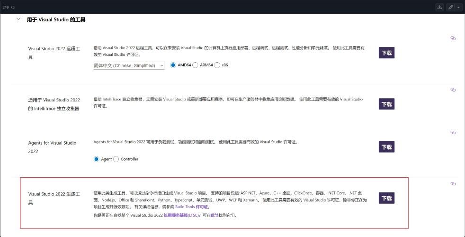Select the AMD64 architecture radio button
The image size is (465, 237).
coord(173,65)
